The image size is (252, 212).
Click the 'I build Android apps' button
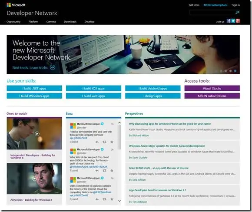click(153, 88)
